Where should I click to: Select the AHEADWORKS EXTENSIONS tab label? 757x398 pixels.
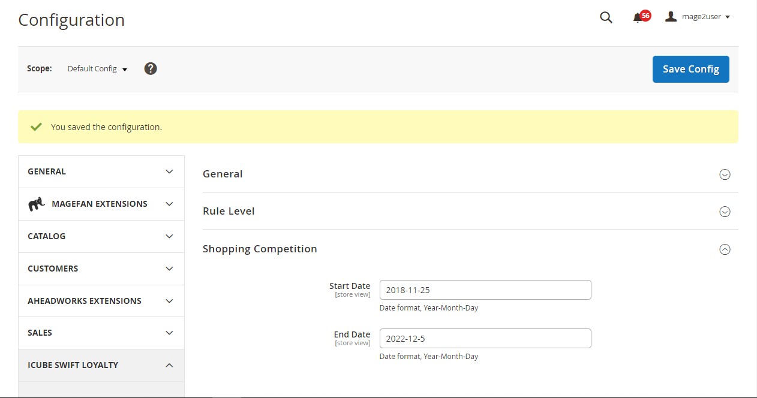(x=85, y=301)
